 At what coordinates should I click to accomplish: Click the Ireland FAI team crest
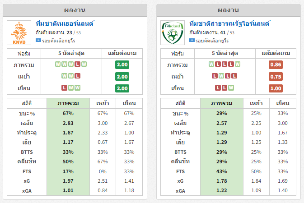click(x=173, y=33)
